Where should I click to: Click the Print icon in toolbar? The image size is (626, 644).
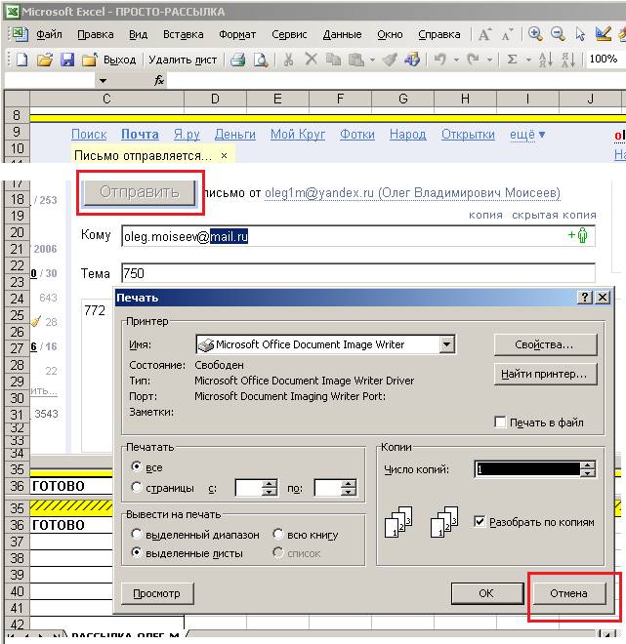tap(237, 60)
